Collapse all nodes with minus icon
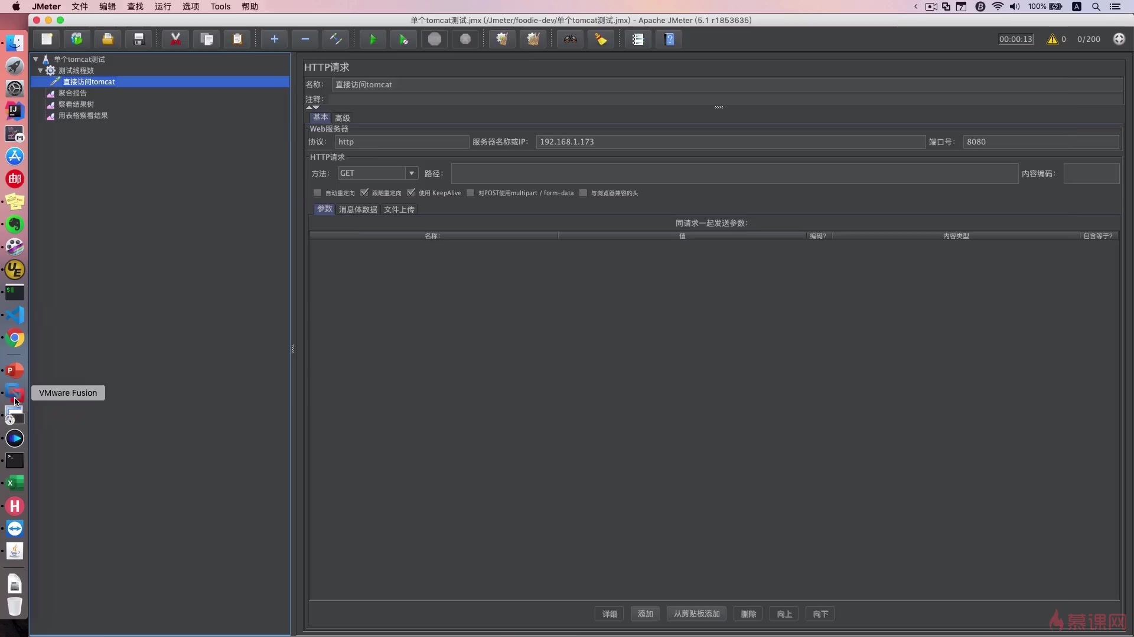This screenshot has width=1134, height=637. pyautogui.click(x=305, y=39)
